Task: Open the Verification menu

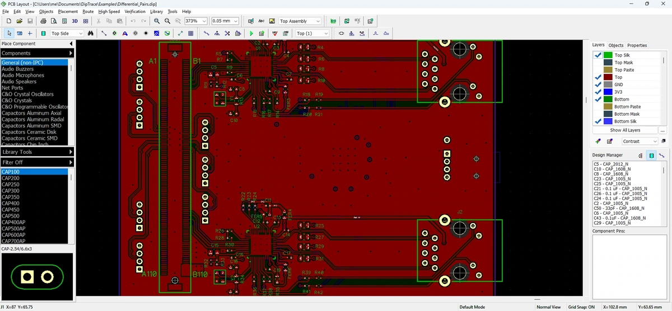Action: (x=135, y=11)
